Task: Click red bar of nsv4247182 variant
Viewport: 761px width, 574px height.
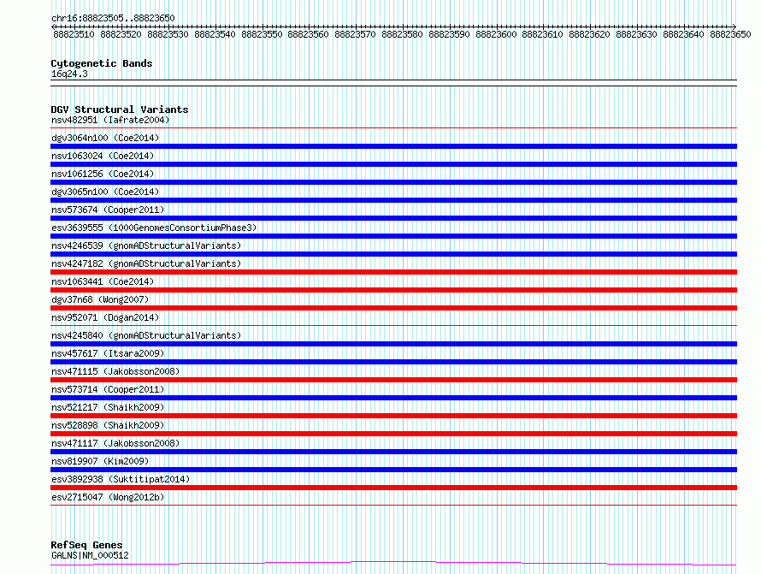Action: tap(393, 272)
